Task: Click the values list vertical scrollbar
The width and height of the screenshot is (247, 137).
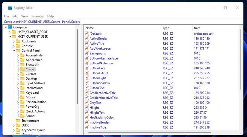Action: pos(241,60)
